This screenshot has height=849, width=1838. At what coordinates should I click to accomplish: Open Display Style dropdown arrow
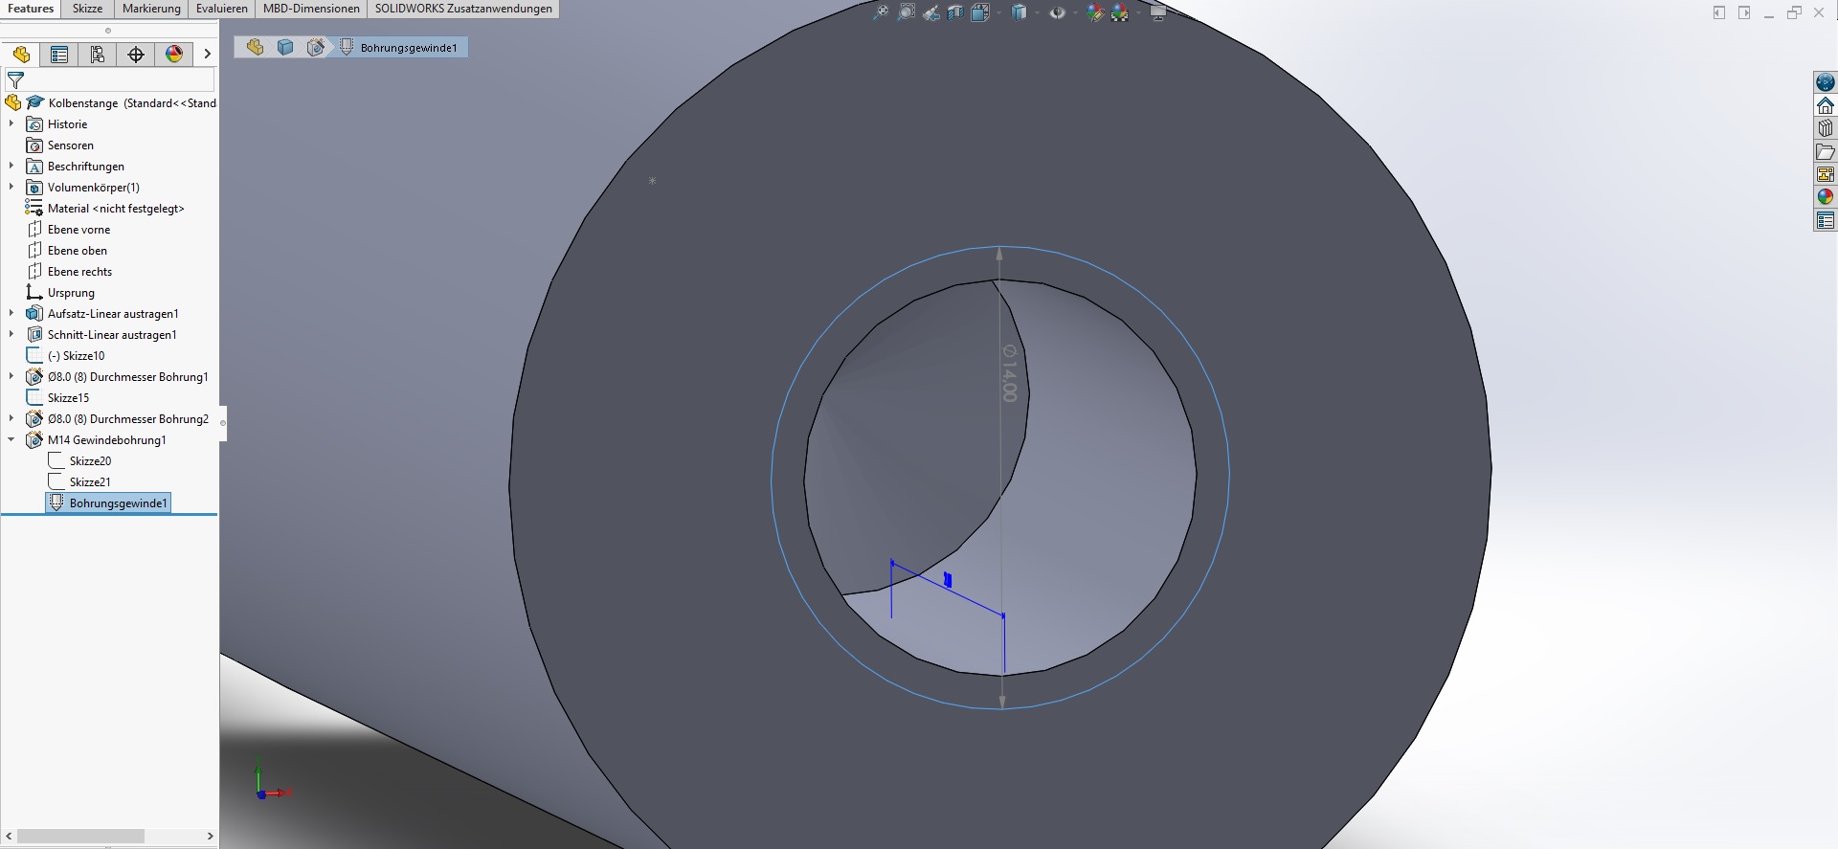tap(1035, 12)
